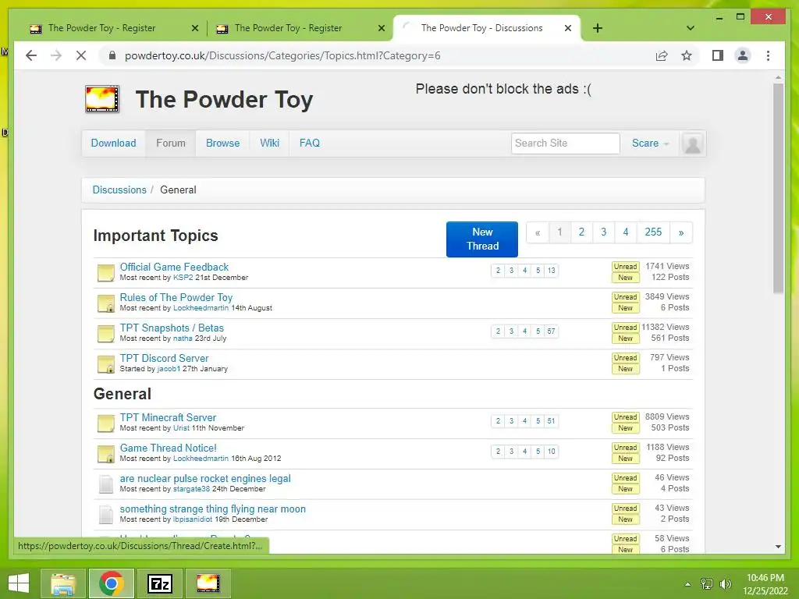The width and height of the screenshot is (799, 599).
Task: Open the Wiki nav item
Action: click(x=269, y=144)
